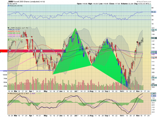Image resolution: width=157 pixels, height=117 pixels.
Task: Click the 75M label on the volume axis
Action: tap(5, 79)
